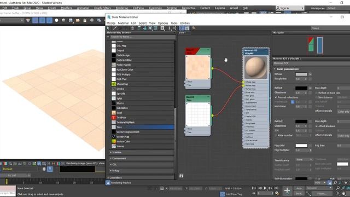350x197 pixels.
Task: Go to start frame button
Action: pyautogui.click(x=254, y=188)
